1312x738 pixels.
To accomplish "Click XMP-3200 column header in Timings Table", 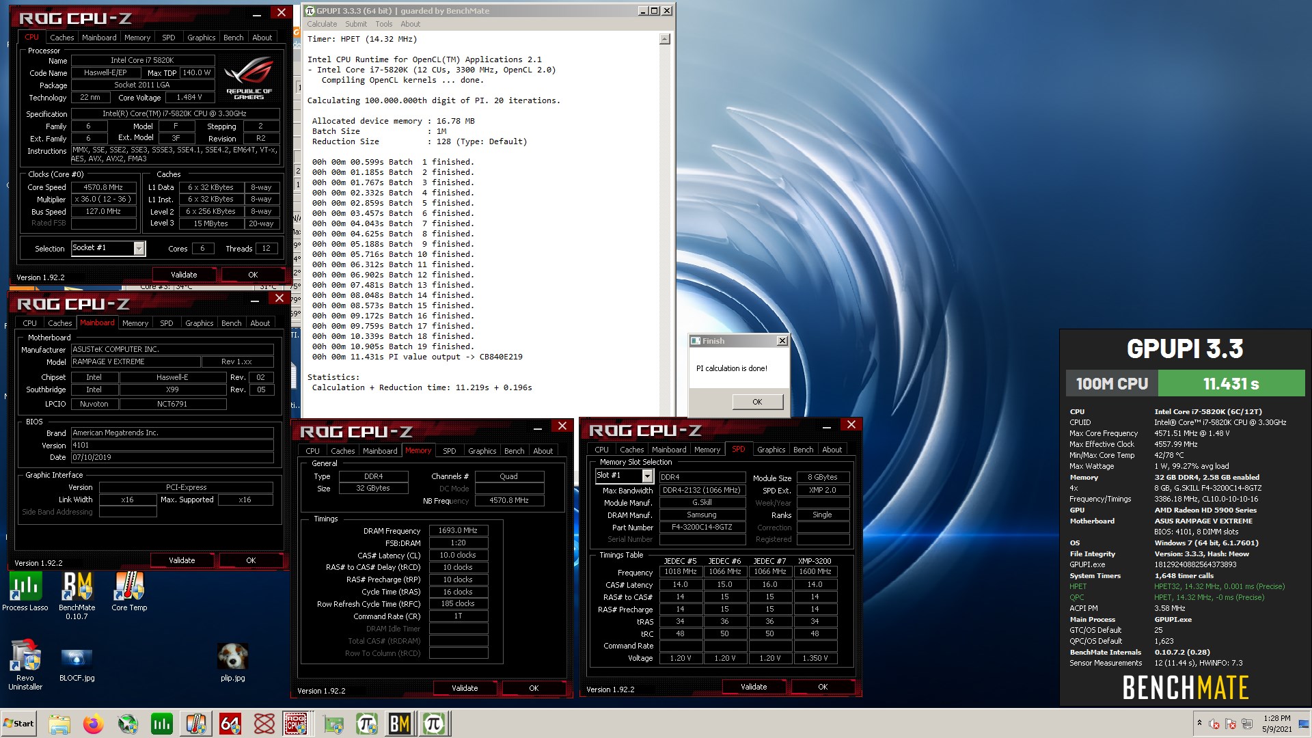I will tap(815, 561).
